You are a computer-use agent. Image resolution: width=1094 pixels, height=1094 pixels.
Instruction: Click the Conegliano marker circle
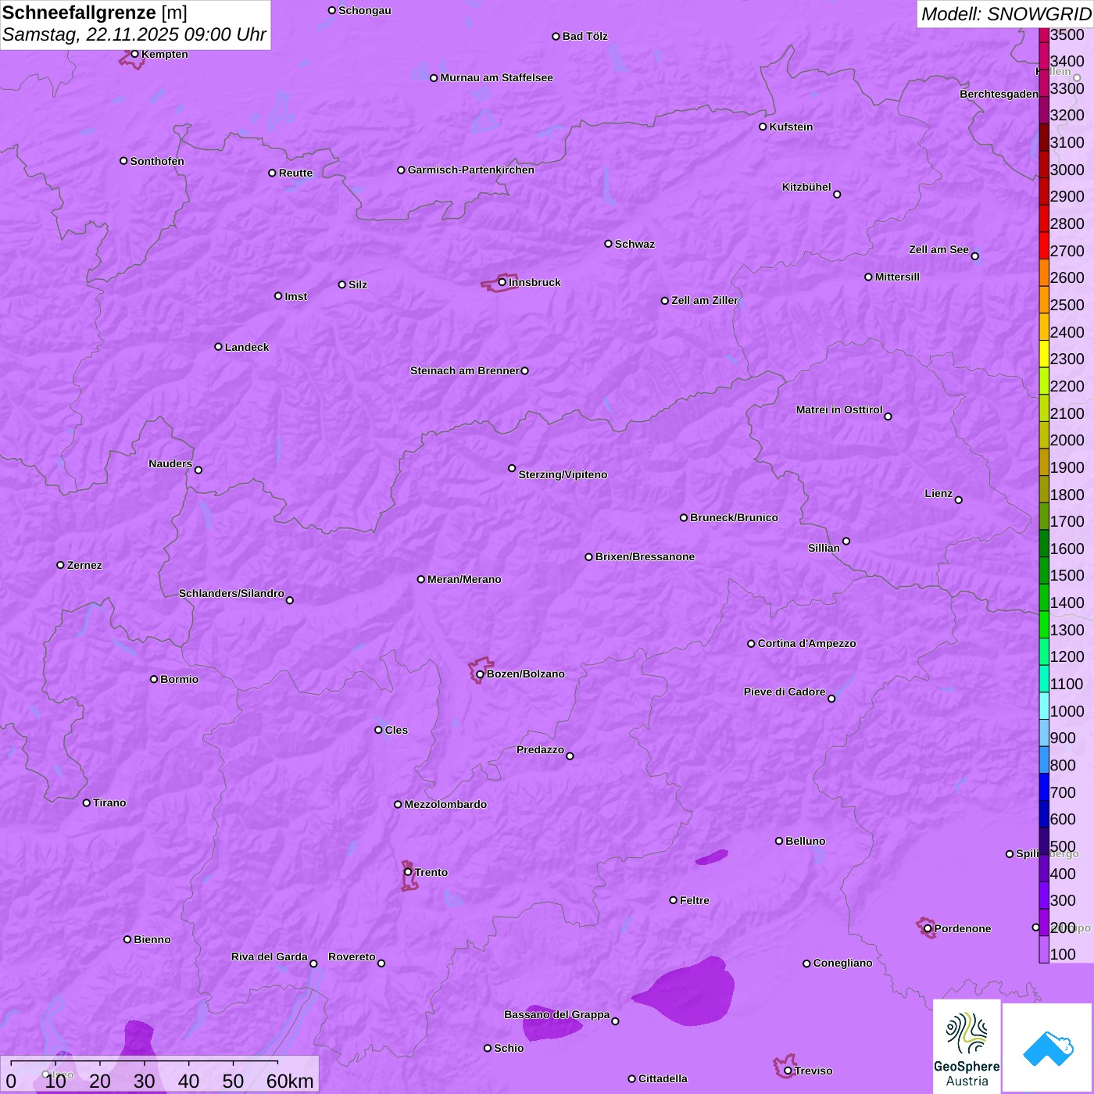click(x=806, y=964)
